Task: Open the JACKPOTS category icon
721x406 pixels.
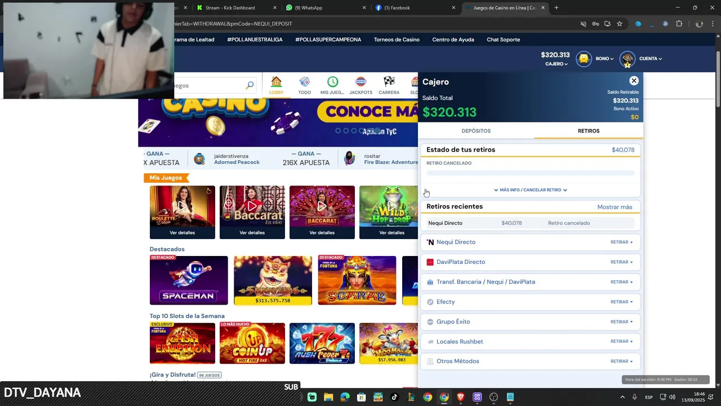Action: click(361, 82)
